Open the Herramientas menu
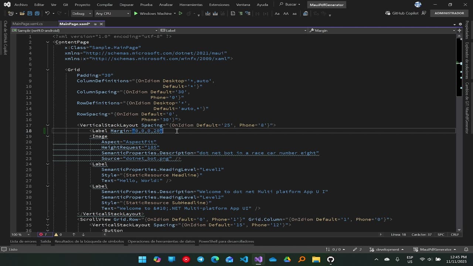Screen dimensions: 473x266 [x=191, y=4]
